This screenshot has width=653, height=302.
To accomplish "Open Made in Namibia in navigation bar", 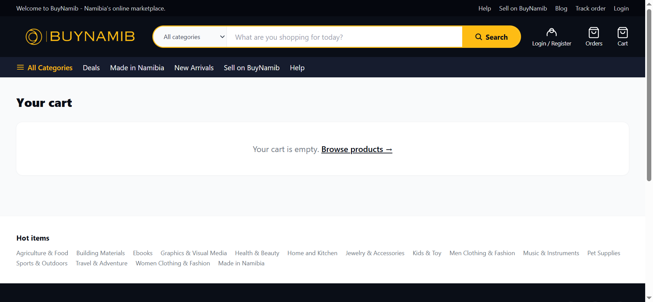I will (137, 68).
